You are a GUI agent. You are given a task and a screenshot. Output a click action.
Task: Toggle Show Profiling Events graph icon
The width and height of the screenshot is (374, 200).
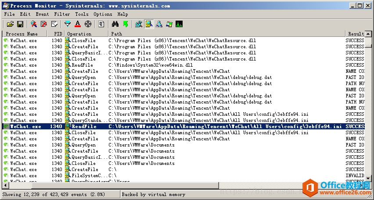click(179, 24)
